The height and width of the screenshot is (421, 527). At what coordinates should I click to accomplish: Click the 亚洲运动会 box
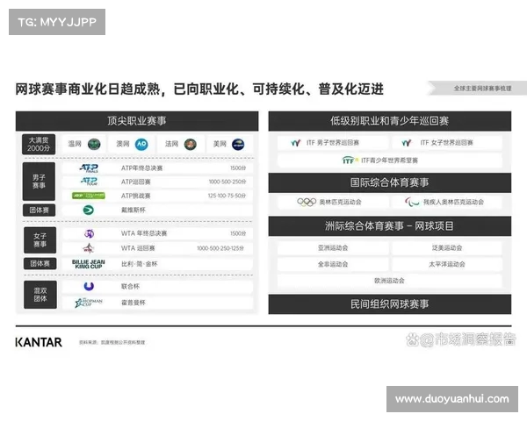tap(332, 248)
